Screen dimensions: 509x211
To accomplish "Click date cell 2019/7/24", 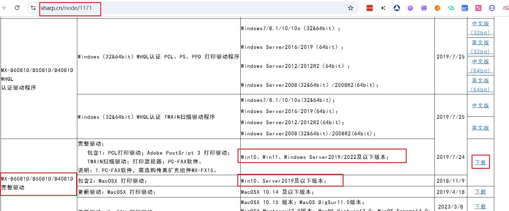I will [450, 157].
